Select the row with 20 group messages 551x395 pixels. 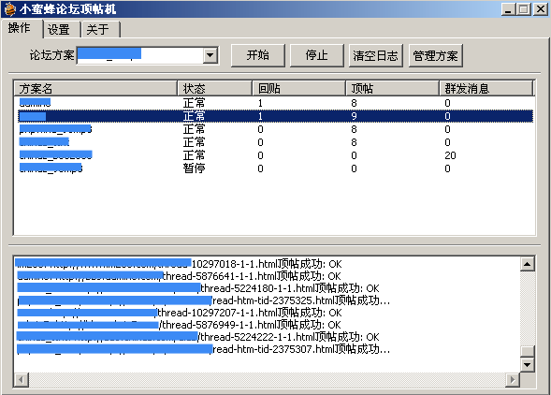coord(275,155)
